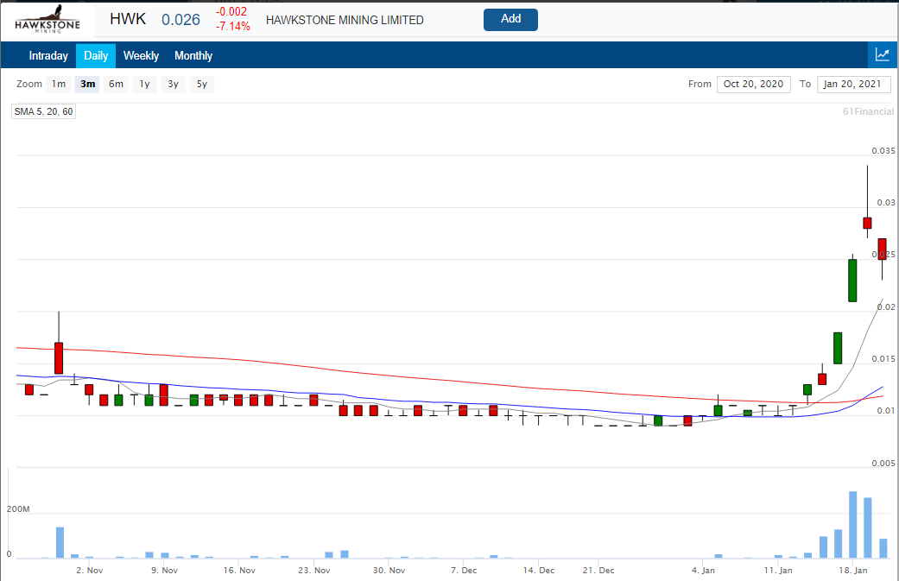
Task: Edit the To date field
Action: click(x=854, y=85)
